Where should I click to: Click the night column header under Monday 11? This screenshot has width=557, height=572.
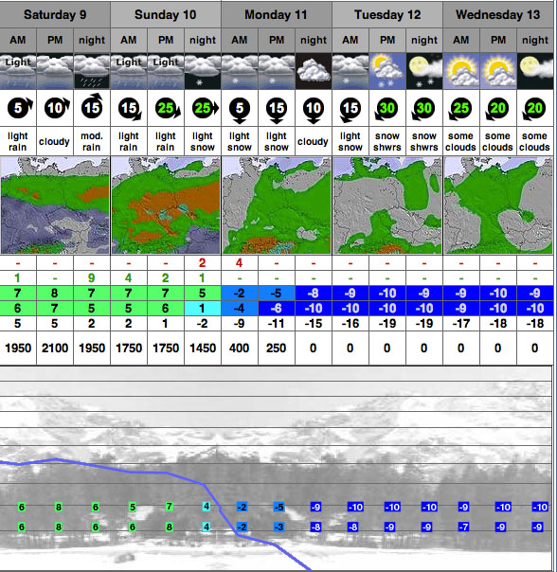314,40
